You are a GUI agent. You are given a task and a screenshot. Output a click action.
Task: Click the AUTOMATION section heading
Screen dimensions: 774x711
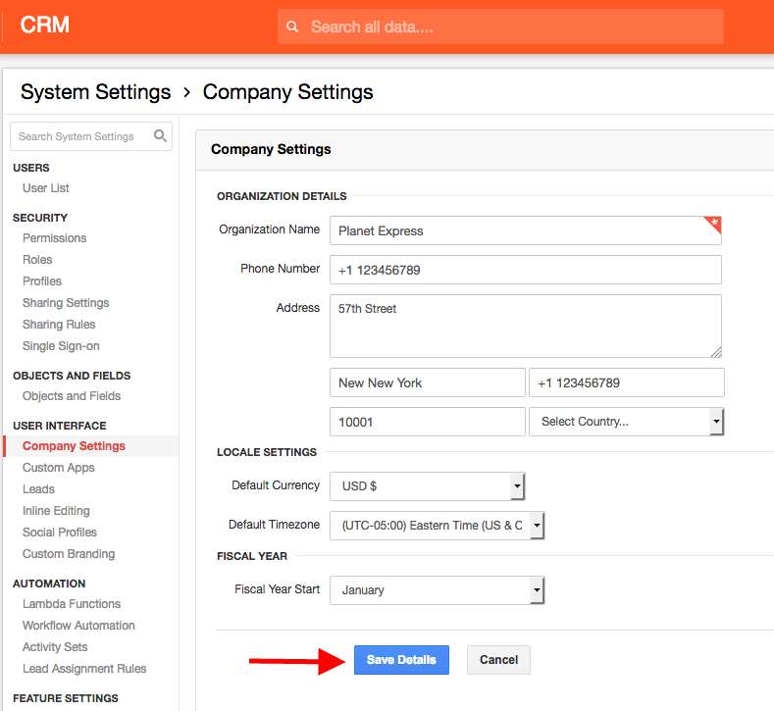(x=49, y=584)
